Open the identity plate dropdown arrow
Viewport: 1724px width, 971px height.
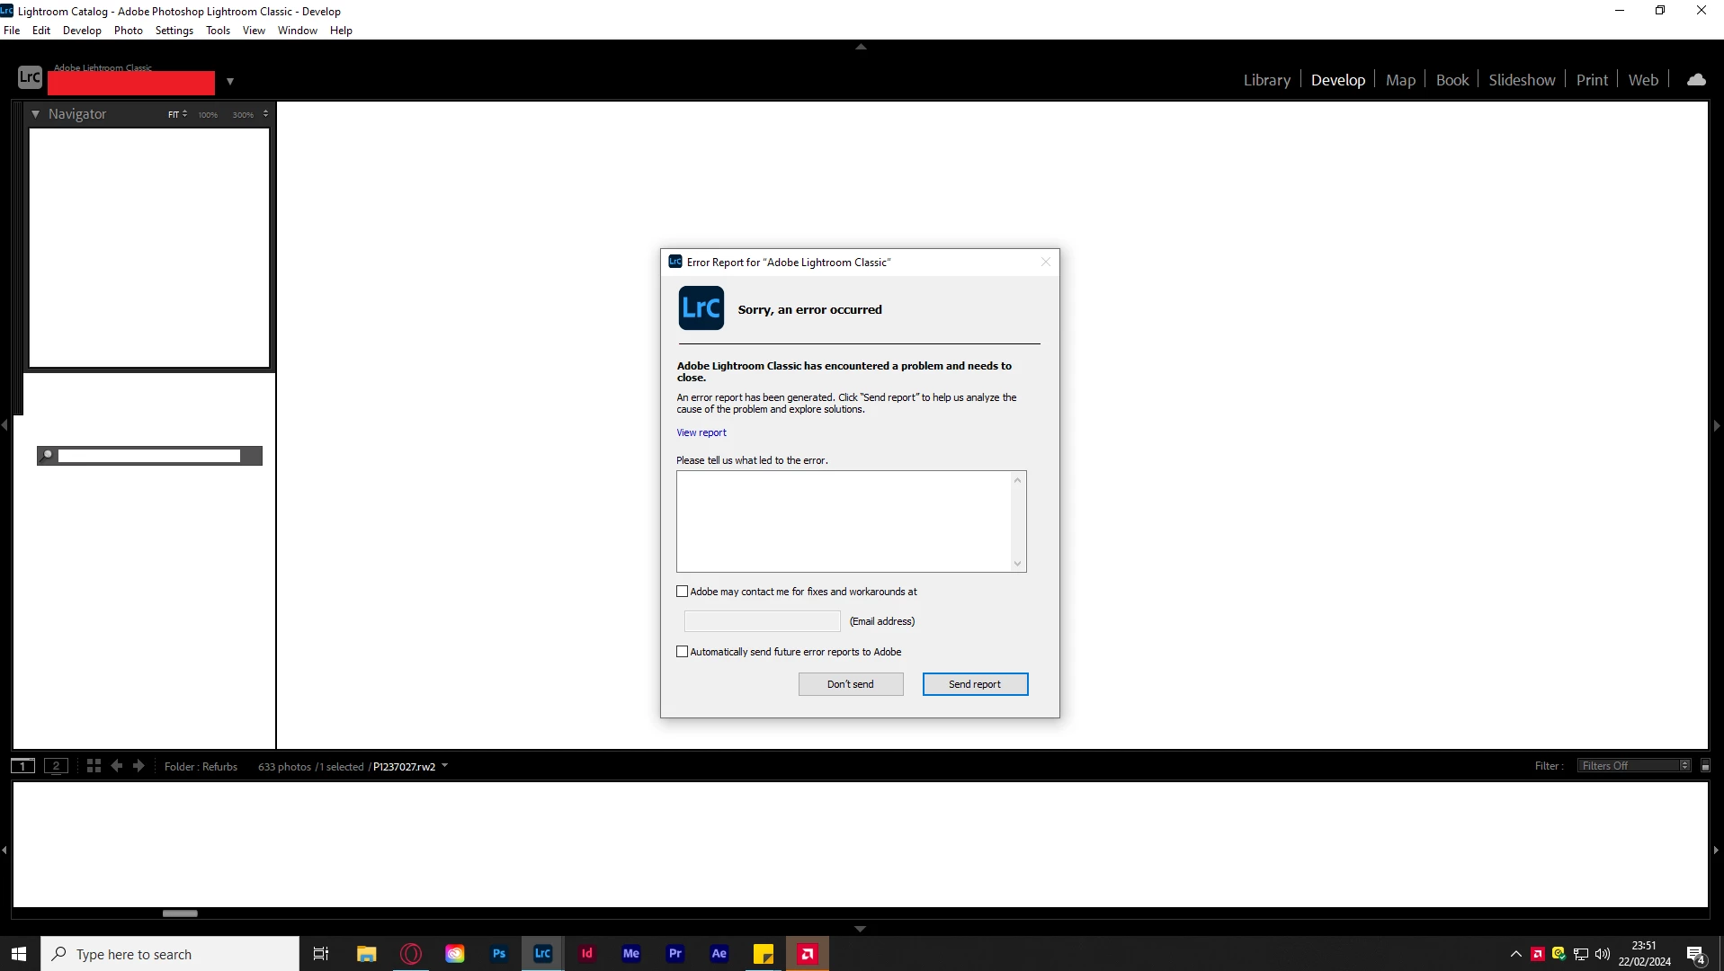(x=230, y=82)
